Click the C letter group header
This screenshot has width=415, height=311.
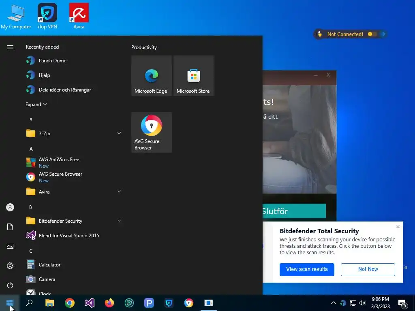31,251
